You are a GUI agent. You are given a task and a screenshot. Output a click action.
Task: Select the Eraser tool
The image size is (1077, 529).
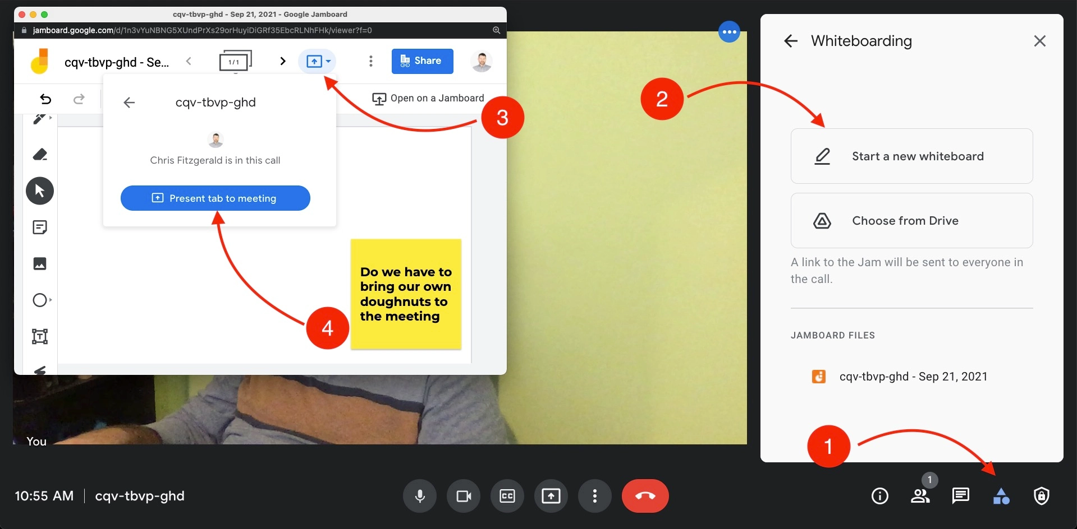click(x=40, y=155)
